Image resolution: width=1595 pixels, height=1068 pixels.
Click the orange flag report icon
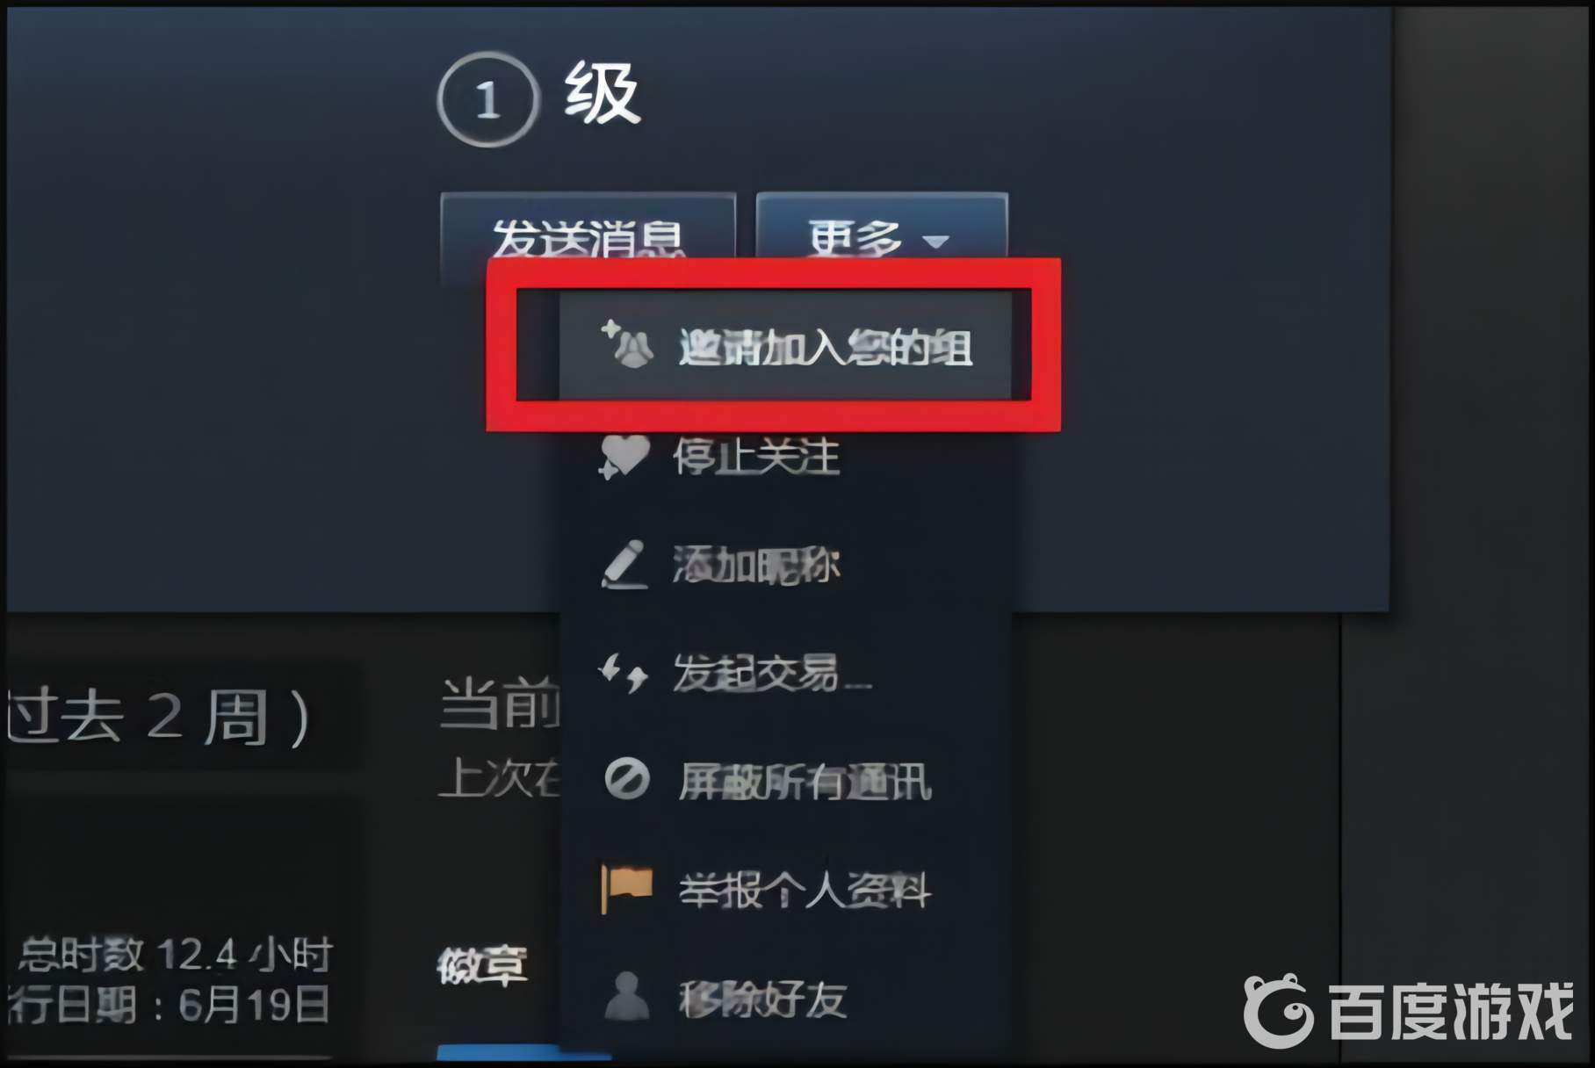[x=626, y=888]
